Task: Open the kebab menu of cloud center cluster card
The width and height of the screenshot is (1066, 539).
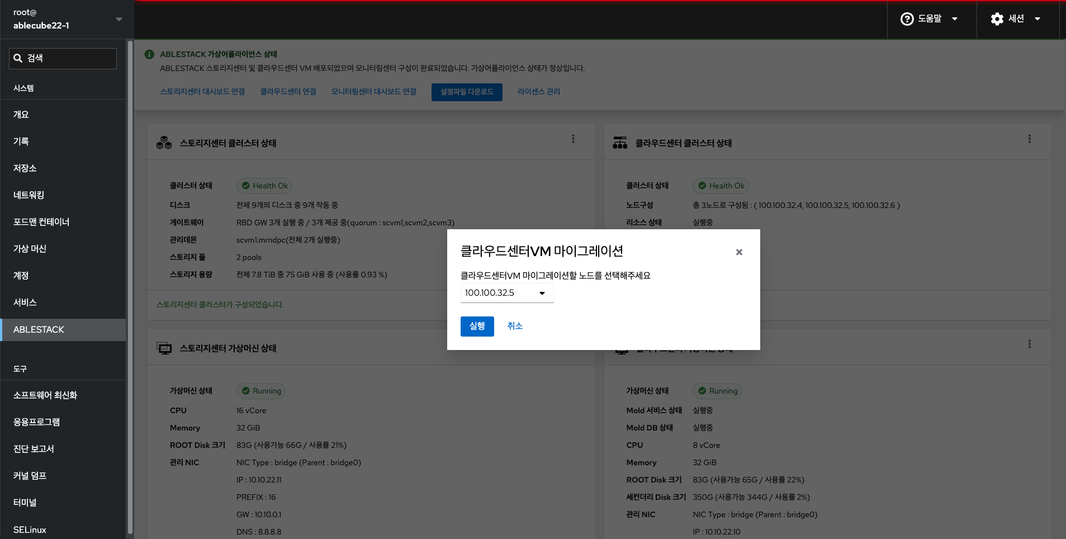Action: (1029, 139)
